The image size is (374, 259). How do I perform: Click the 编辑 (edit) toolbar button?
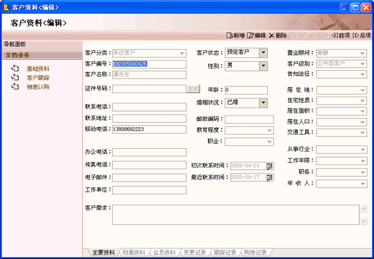pos(256,35)
